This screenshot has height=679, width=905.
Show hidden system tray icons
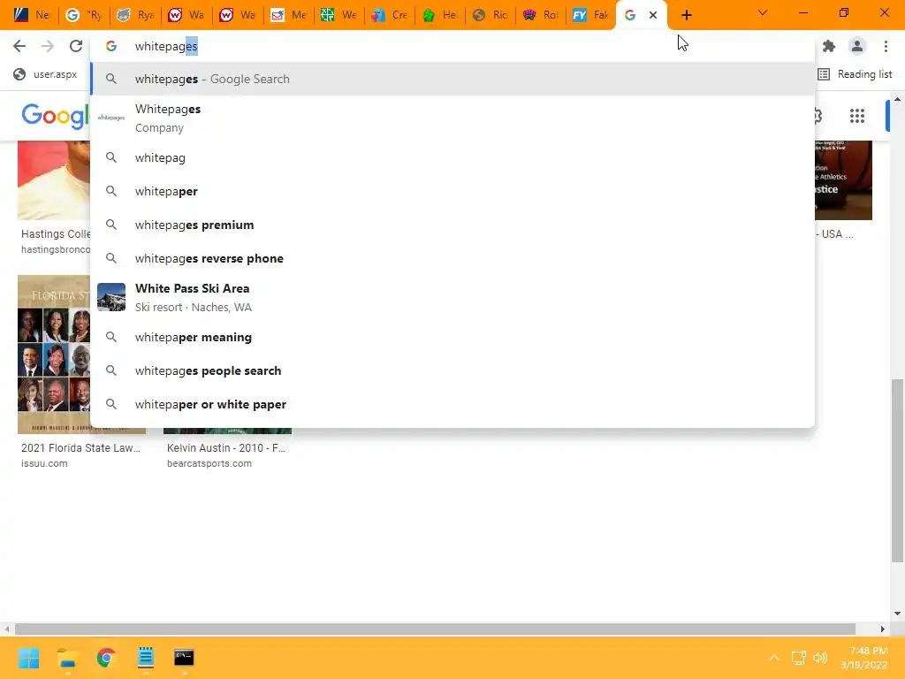774,658
